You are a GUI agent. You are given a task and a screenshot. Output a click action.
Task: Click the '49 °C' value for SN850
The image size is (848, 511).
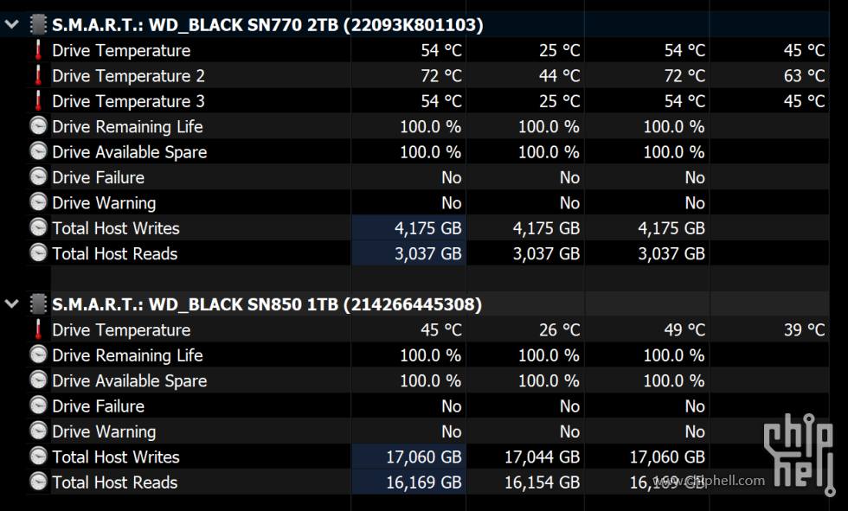(684, 329)
